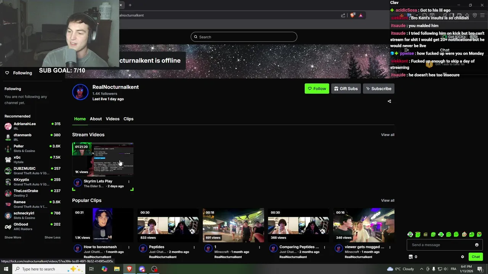Click the 0°C Cloudy weather widget
The width and height of the screenshot is (488, 274).
click(400, 269)
